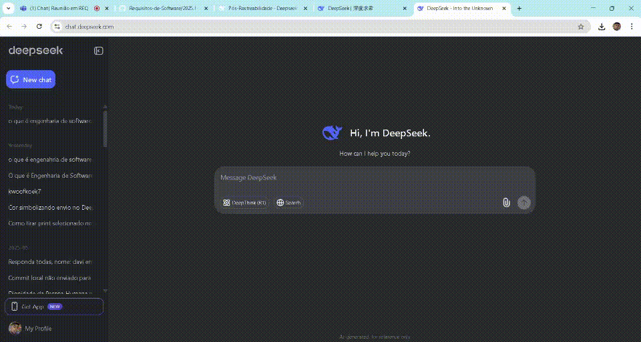Click the deepseek wordmark logo in the sidebar
641x342 pixels.
click(35, 51)
